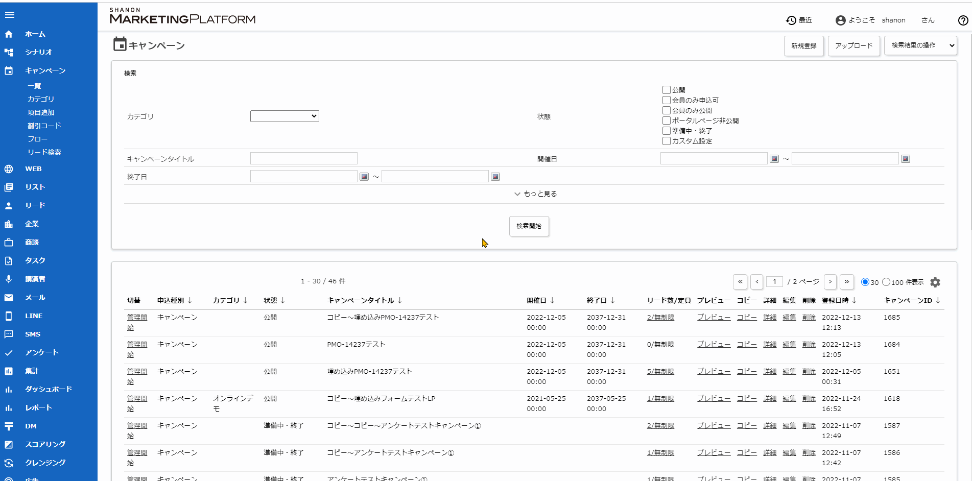Click the help question mark icon
The width and height of the screenshot is (972, 481).
(963, 20)
